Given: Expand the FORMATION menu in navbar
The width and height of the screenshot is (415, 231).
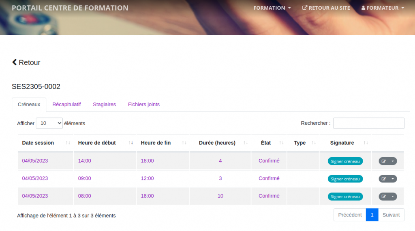Looking at the screenshot, I should point(272,8).
